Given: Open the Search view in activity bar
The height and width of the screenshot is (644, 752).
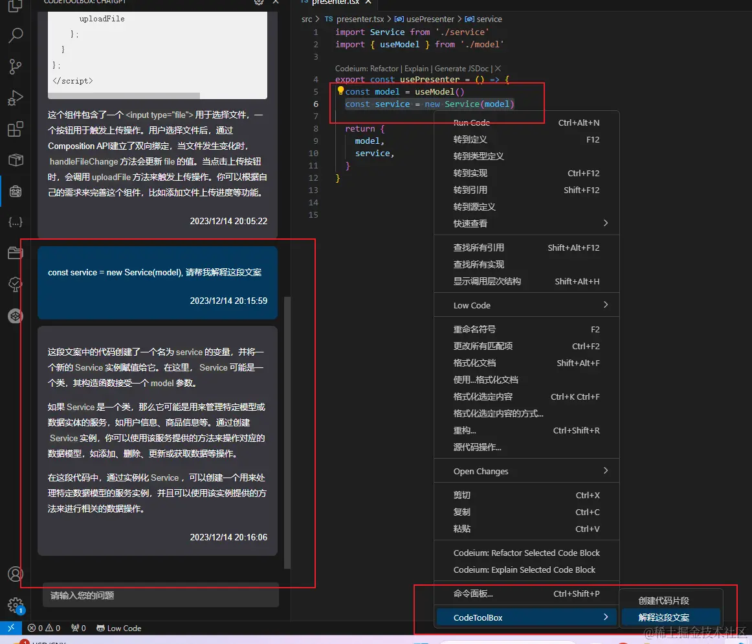Looking at the screenshot, I should (x=16, y=35).
